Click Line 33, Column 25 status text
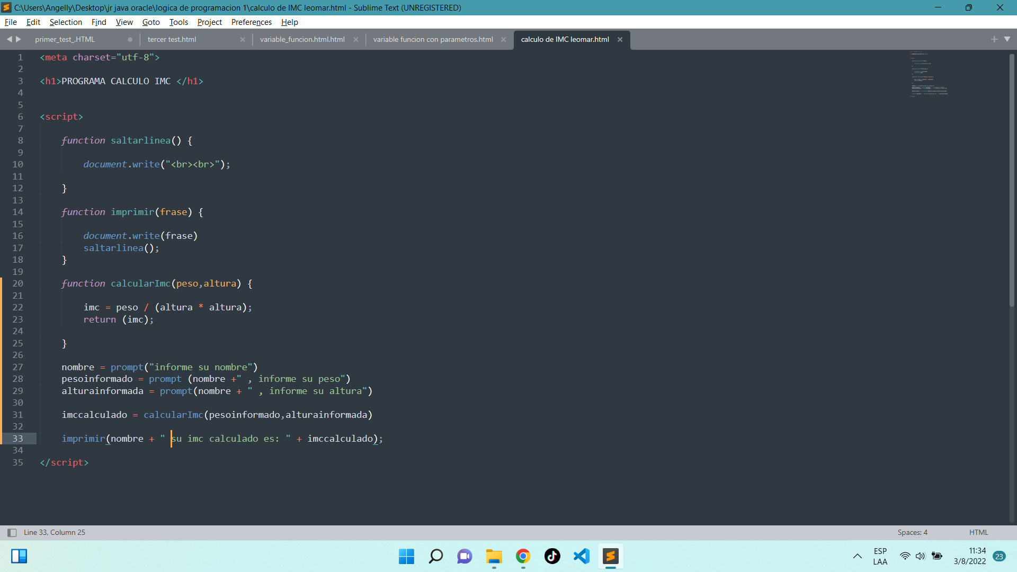The image size is (1017, 572). click(55, 532)
